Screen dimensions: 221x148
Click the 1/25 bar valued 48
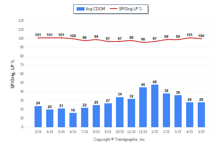(x=155, y=106)
